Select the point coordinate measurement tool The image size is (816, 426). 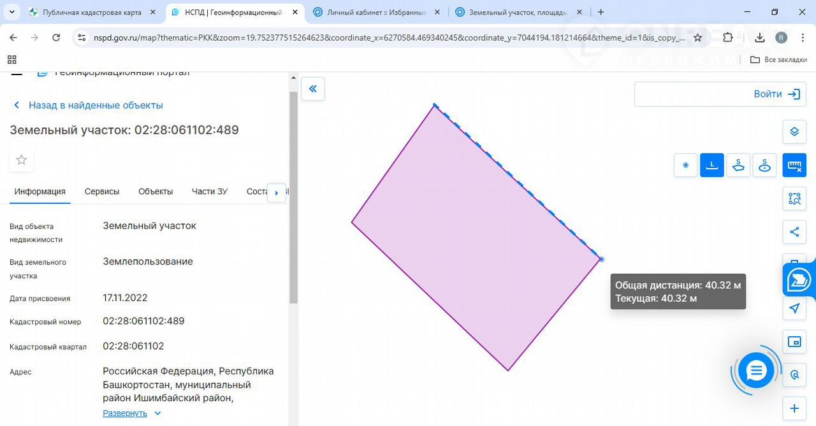coord(686,166)
